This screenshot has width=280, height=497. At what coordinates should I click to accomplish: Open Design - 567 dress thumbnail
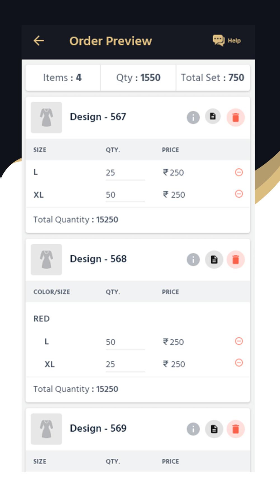pos(46,117)
